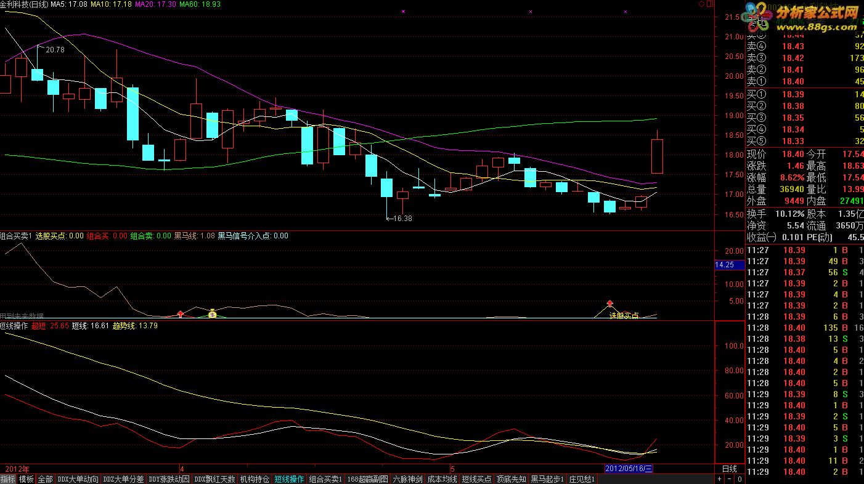Click the trade row with 56 S volume
Viewport: 864px width, 484px height.
tap(805, 272)
